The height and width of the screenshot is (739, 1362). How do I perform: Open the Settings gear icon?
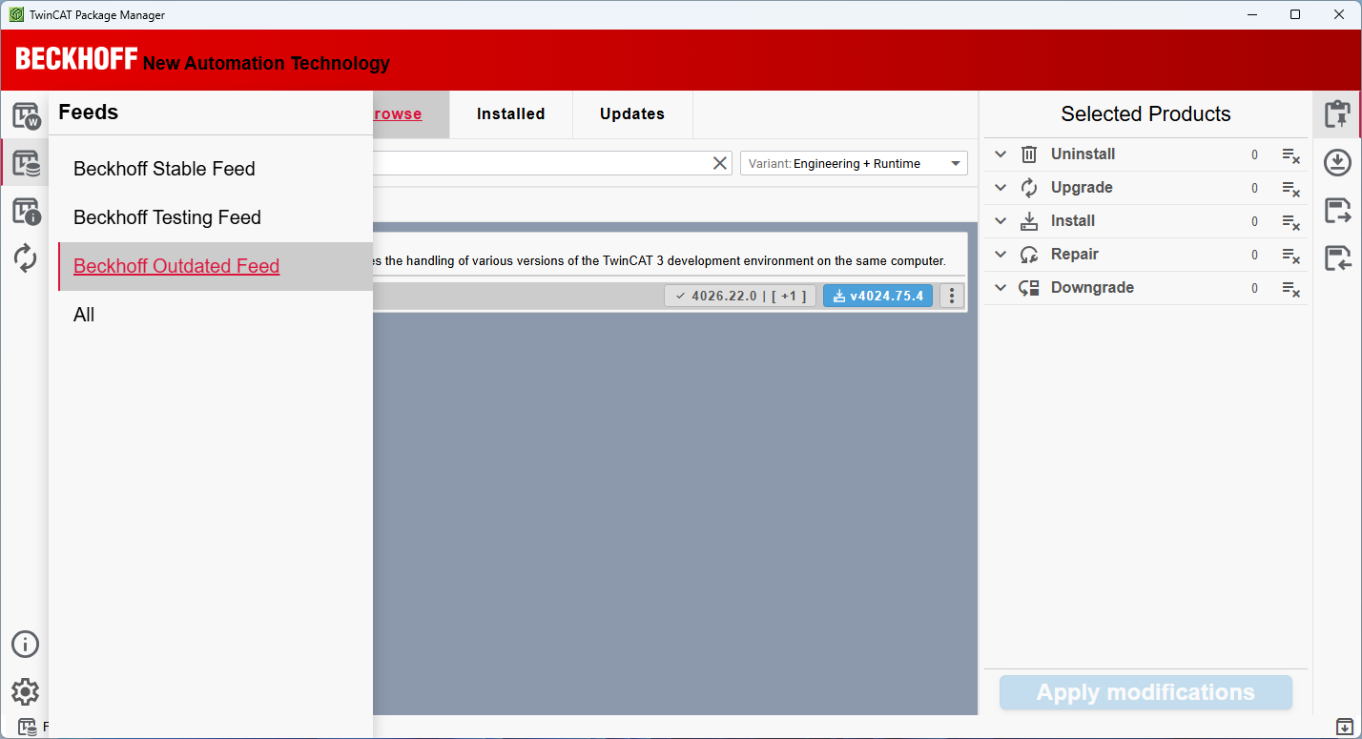click(x=25, y=692)
